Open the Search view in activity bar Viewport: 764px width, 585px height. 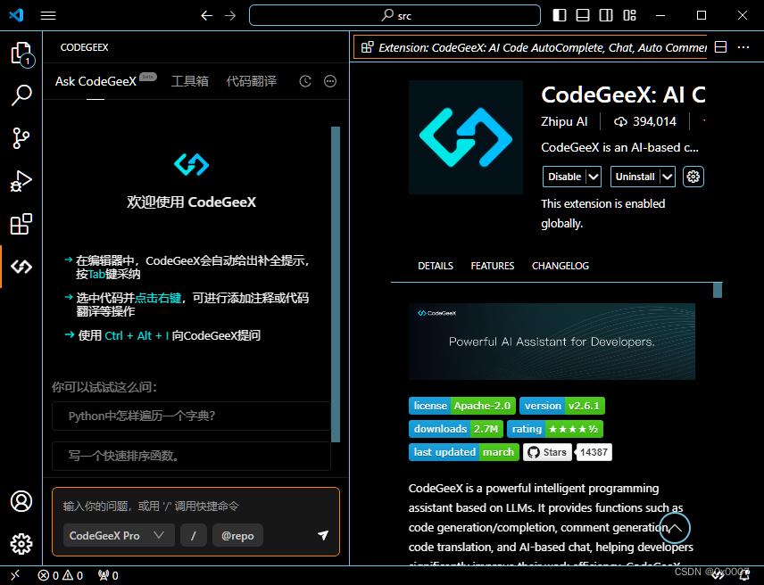click(21, 95)
